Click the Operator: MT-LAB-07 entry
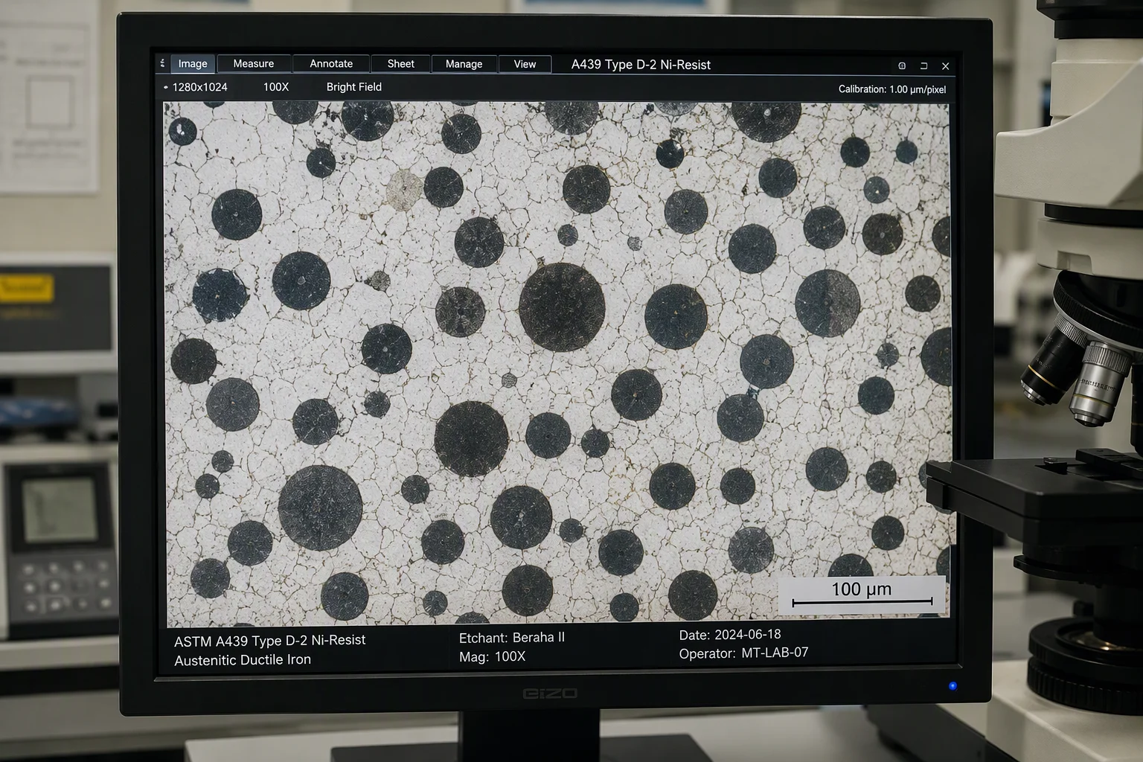Viewport: 1143px width, 762px height. coord(743,653)
